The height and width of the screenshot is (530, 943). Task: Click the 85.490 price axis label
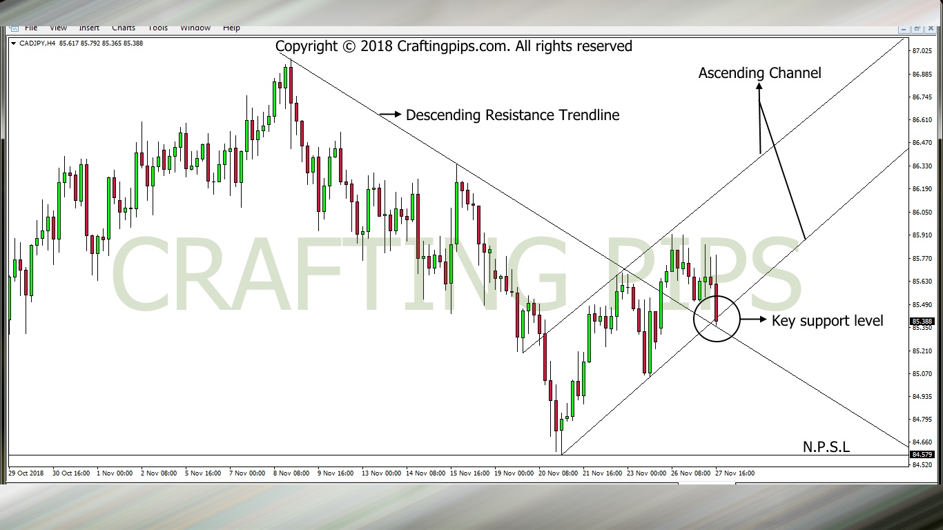(x=922, y=305)
